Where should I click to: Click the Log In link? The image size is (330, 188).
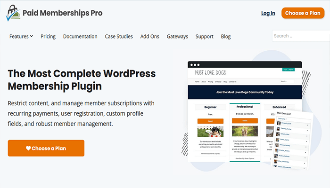268,13
